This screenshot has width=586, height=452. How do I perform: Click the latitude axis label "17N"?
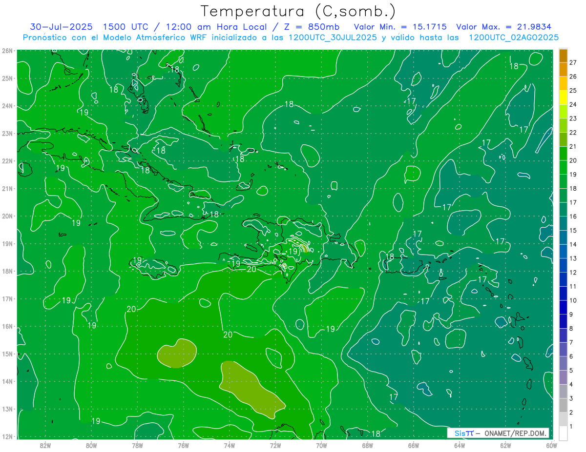(7, 298)
